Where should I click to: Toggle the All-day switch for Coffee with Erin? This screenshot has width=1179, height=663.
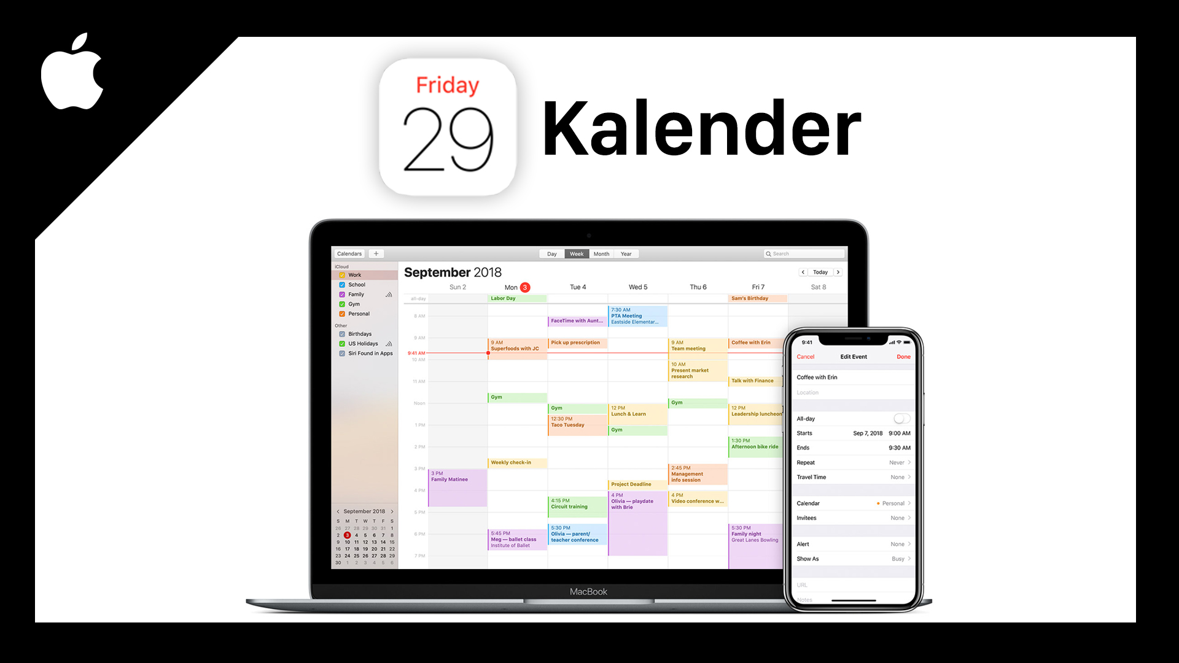(x=901, y=417)
